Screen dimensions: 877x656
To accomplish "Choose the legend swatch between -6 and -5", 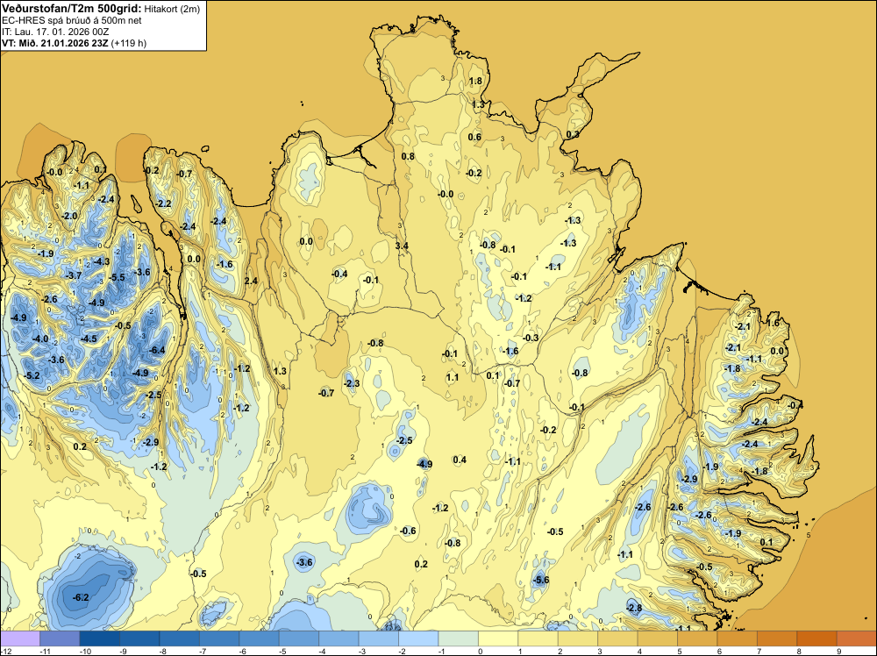I will (x=259, y=638).
